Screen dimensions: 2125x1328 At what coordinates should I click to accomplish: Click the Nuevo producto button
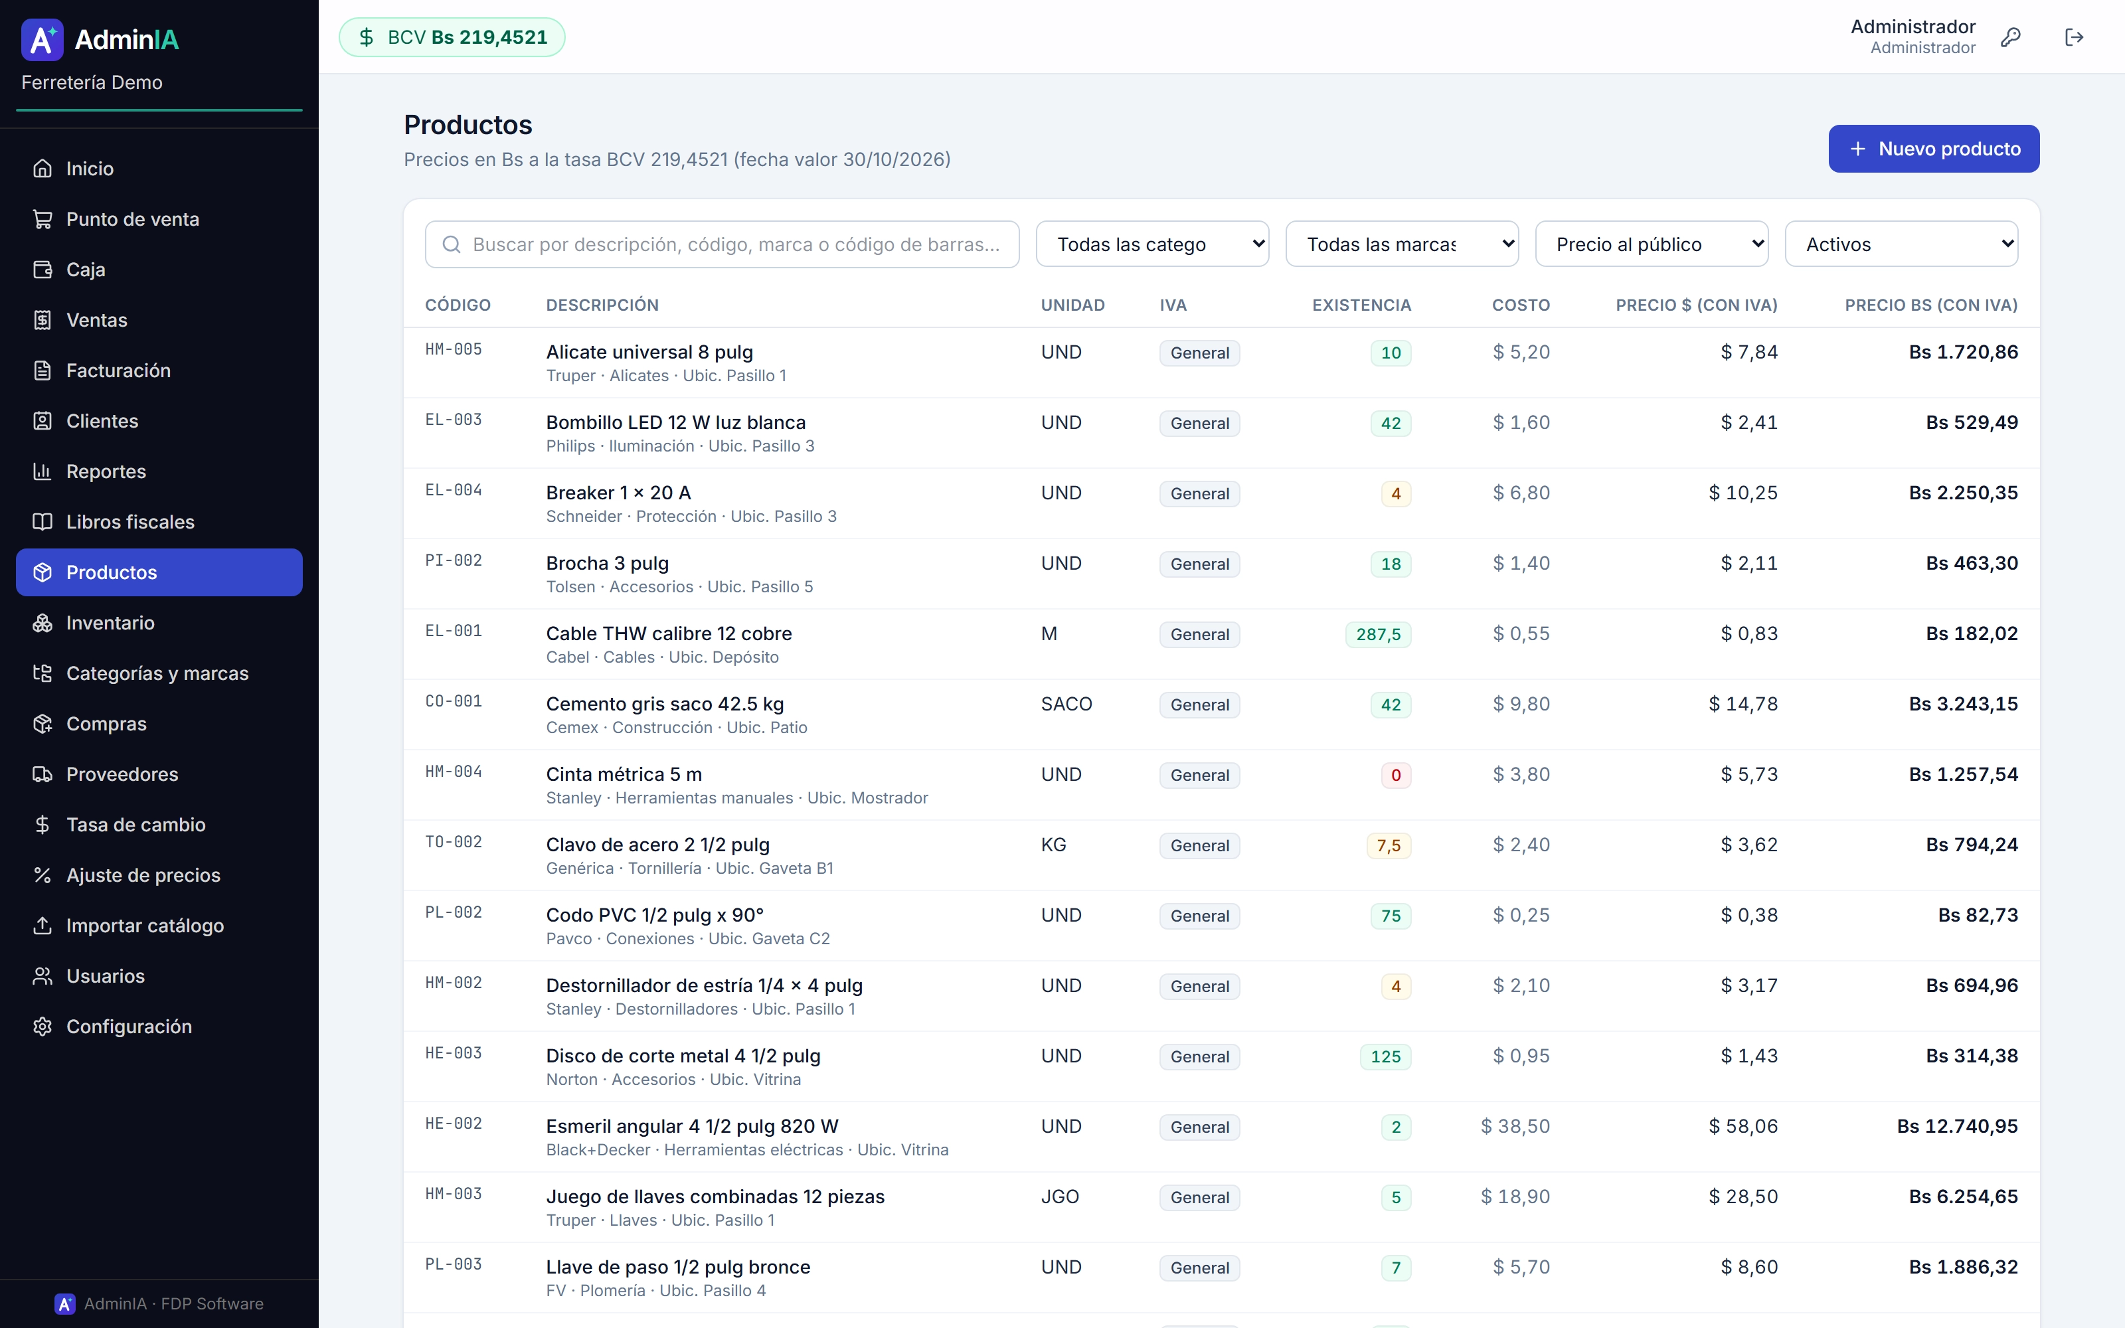pos(1934,149)
